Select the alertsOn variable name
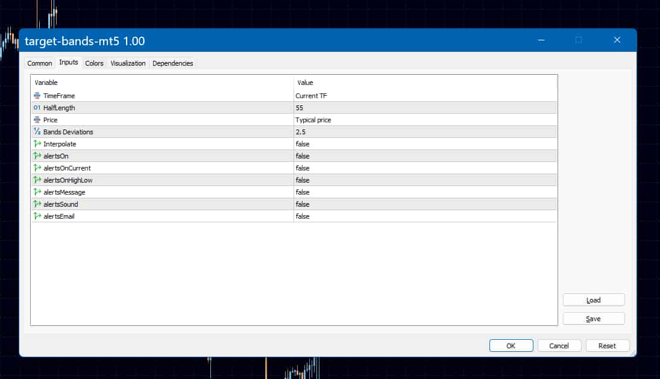Image resolution: width=660 pixels, height=379 pixels. 56,156
